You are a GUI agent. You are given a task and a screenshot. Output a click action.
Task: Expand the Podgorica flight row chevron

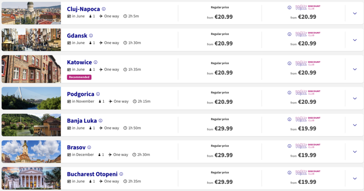[x=354, y=99]
